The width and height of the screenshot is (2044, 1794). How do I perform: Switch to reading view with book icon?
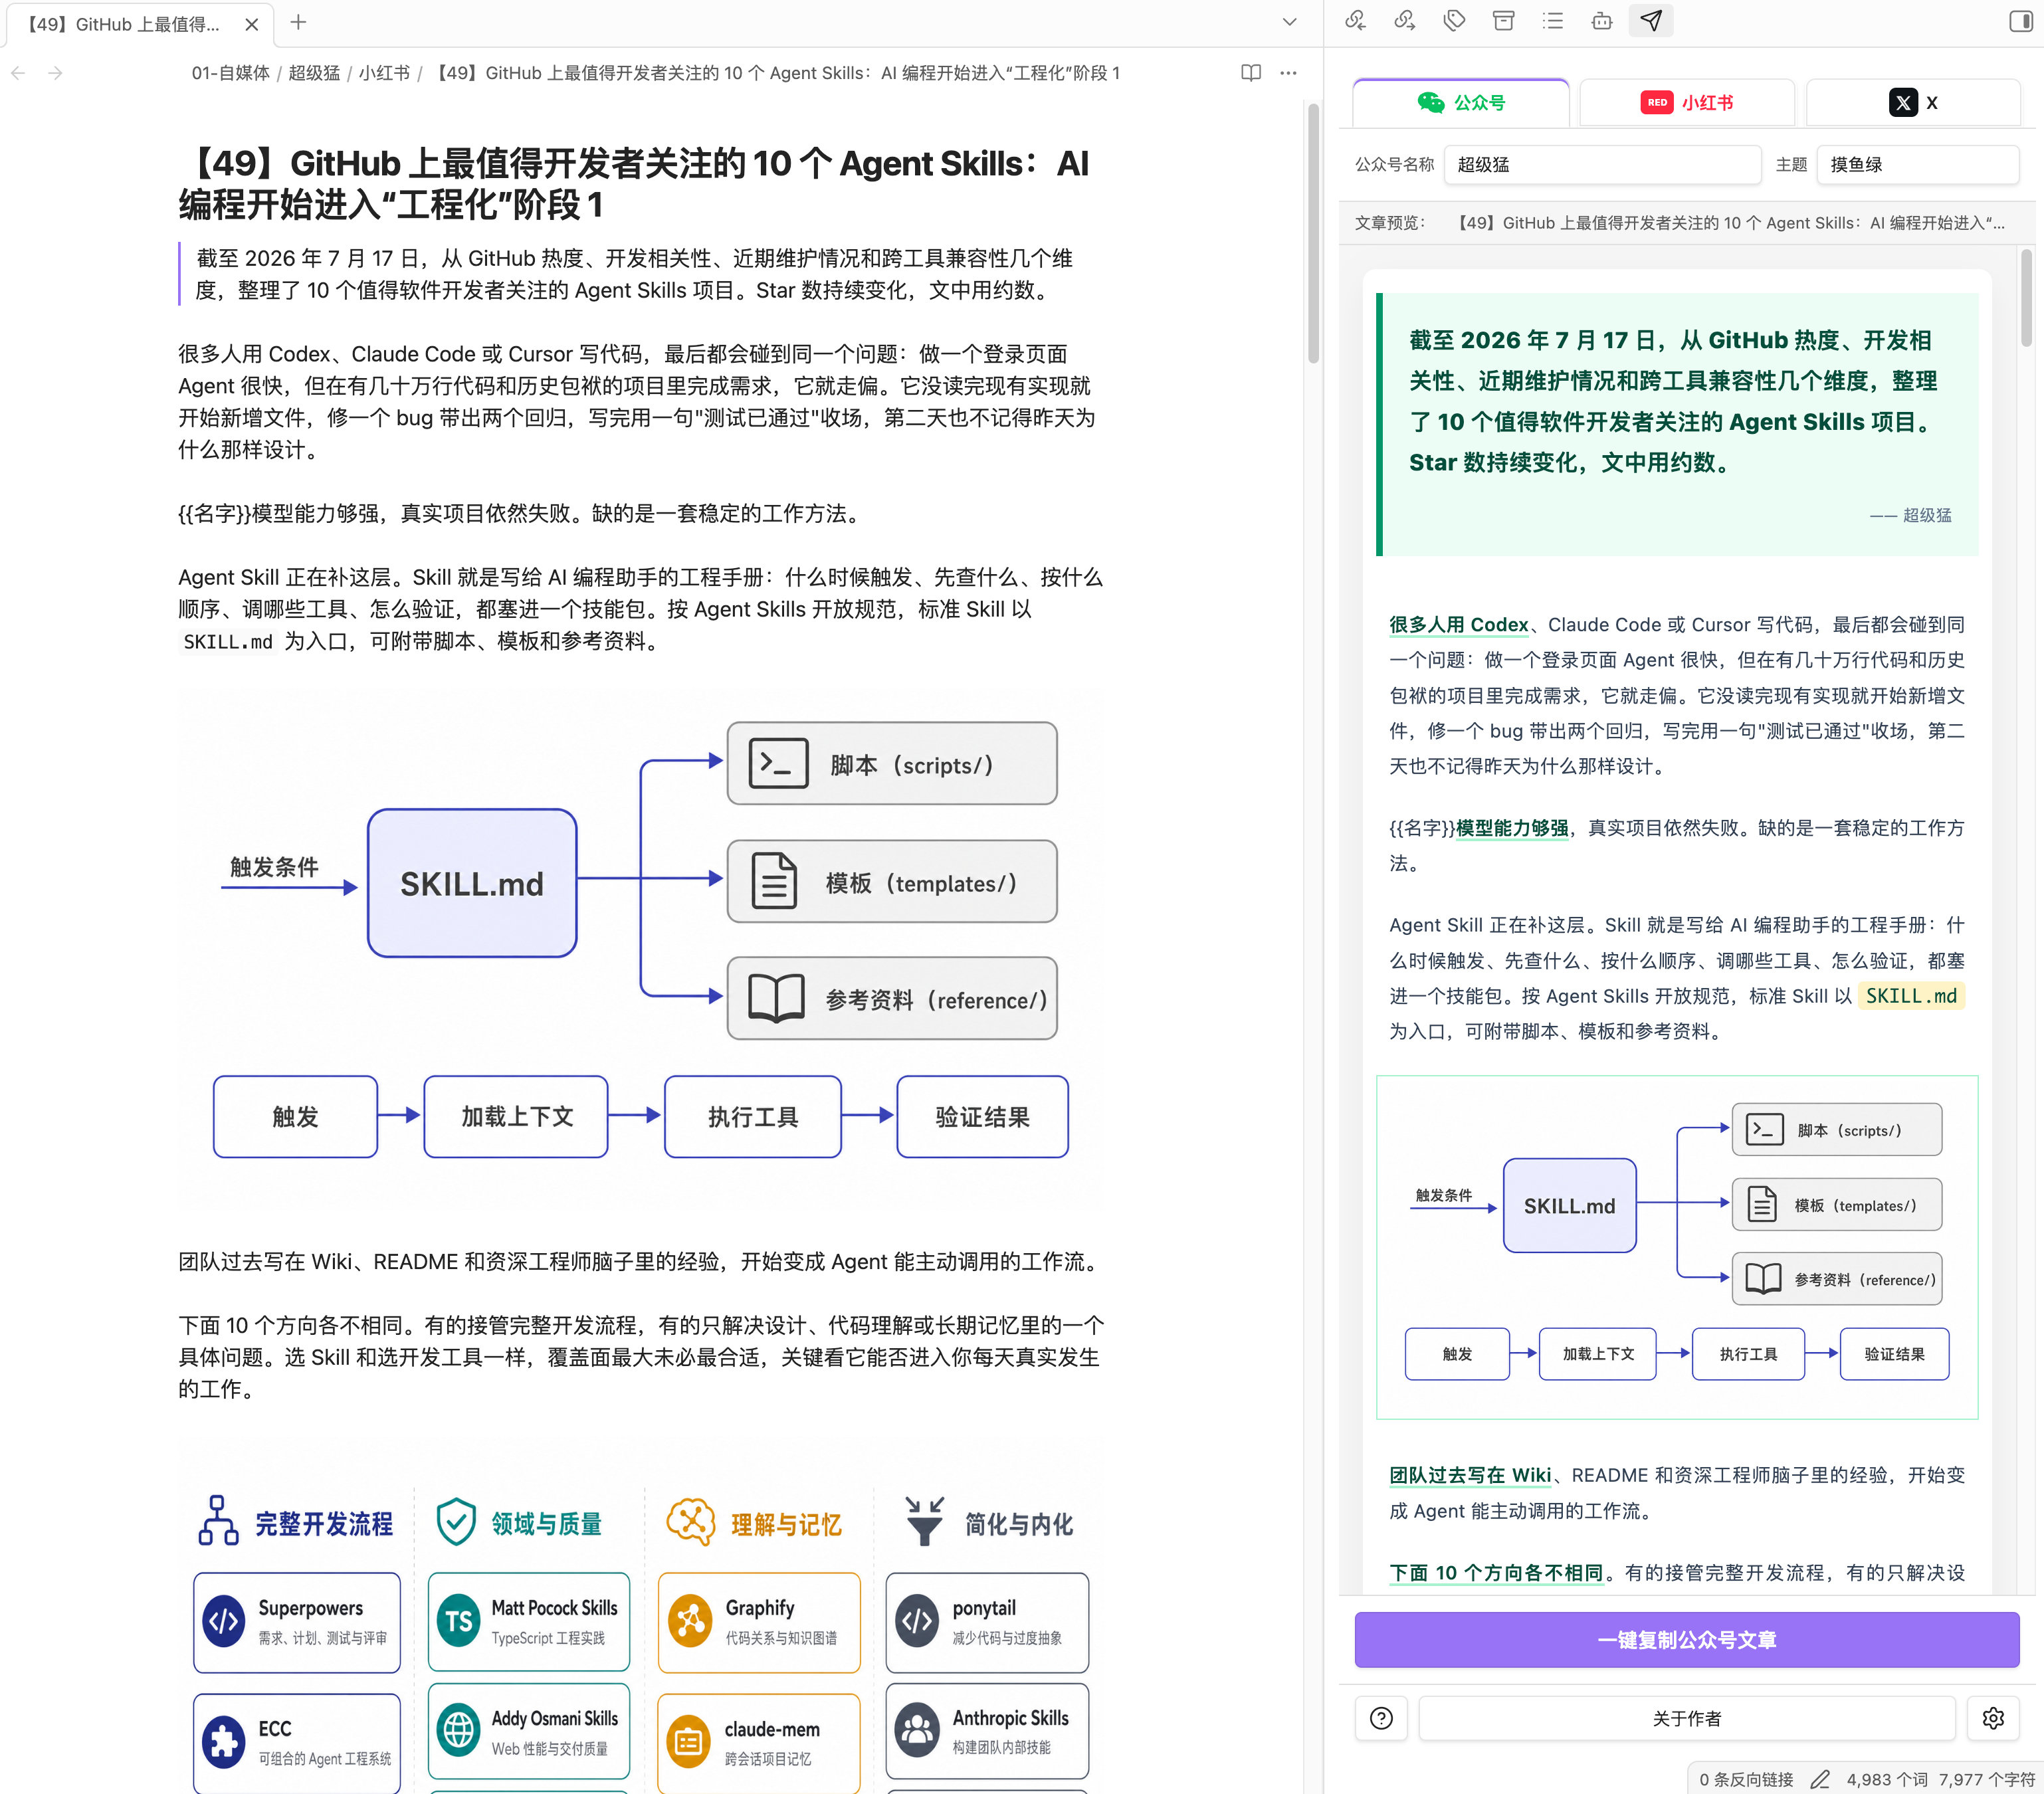(x=1250, y=73)
